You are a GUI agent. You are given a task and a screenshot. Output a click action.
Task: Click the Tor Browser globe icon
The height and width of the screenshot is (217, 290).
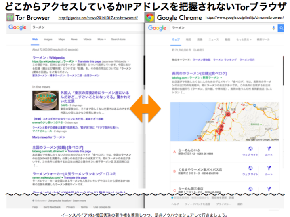(11, 17)
